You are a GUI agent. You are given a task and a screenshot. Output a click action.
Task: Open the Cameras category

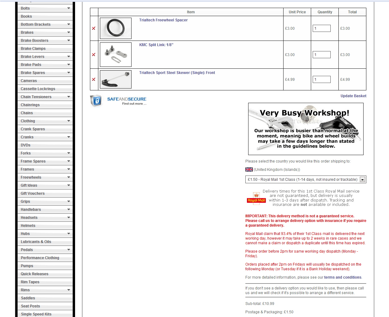coord(45,81)
